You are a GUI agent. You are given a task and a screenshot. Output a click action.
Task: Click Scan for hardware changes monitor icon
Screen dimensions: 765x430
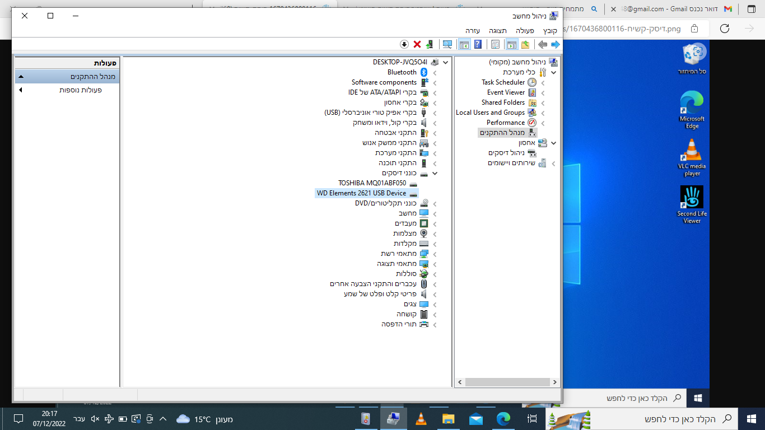[447, 44]
